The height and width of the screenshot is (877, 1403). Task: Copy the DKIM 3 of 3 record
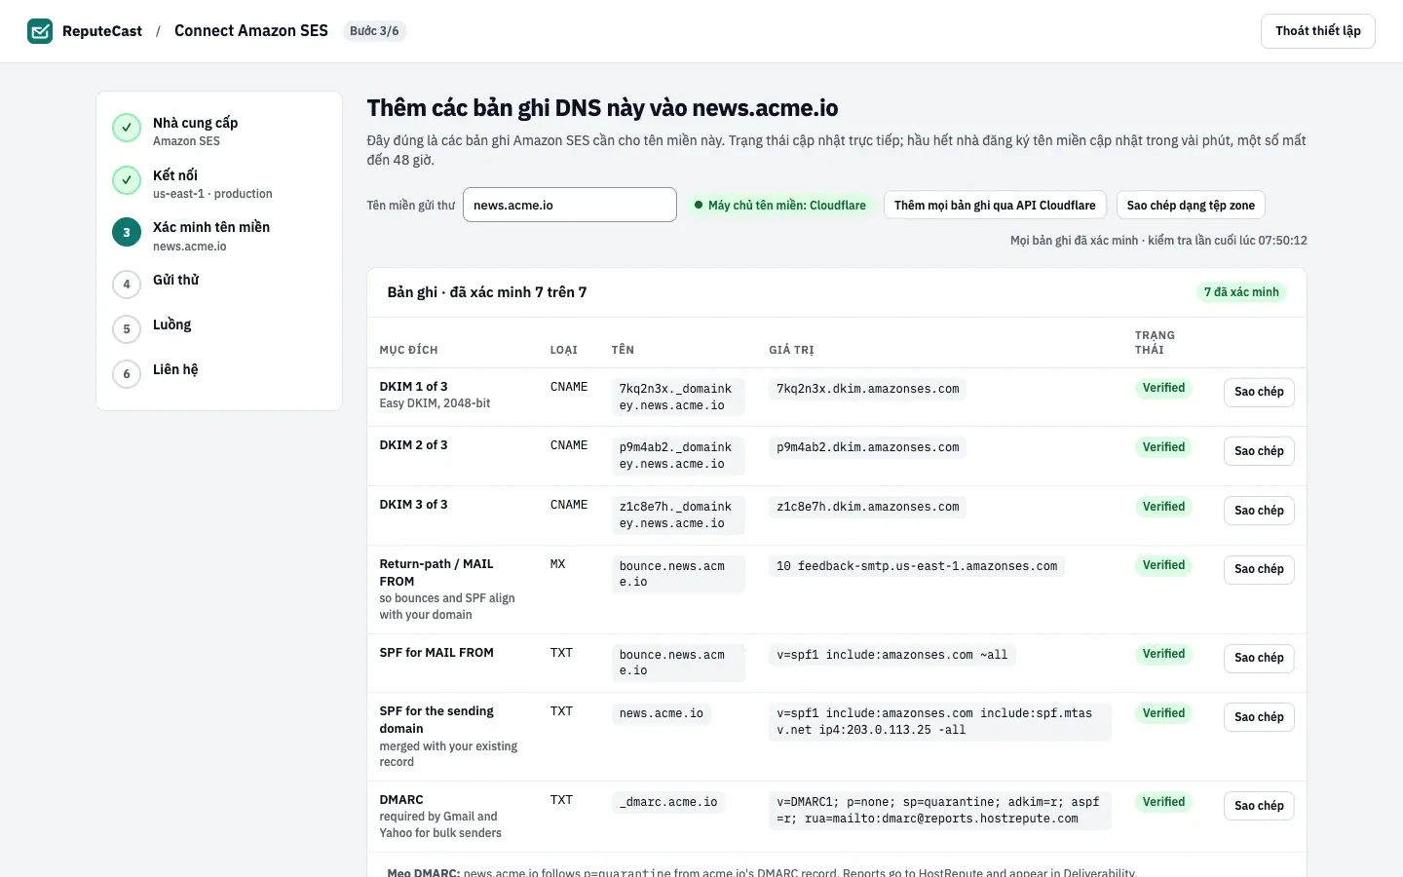coord(1259,511)
